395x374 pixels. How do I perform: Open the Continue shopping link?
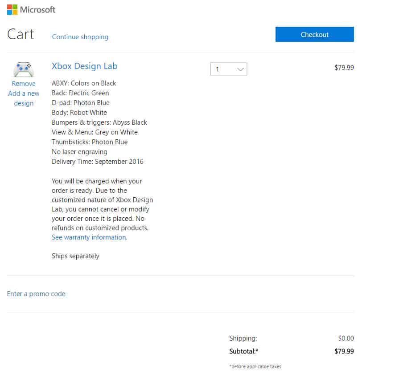coord(80,37)
